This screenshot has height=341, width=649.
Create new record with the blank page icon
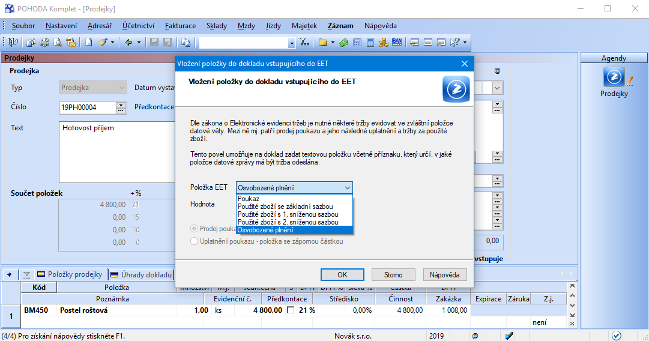[x=89, y=42]
